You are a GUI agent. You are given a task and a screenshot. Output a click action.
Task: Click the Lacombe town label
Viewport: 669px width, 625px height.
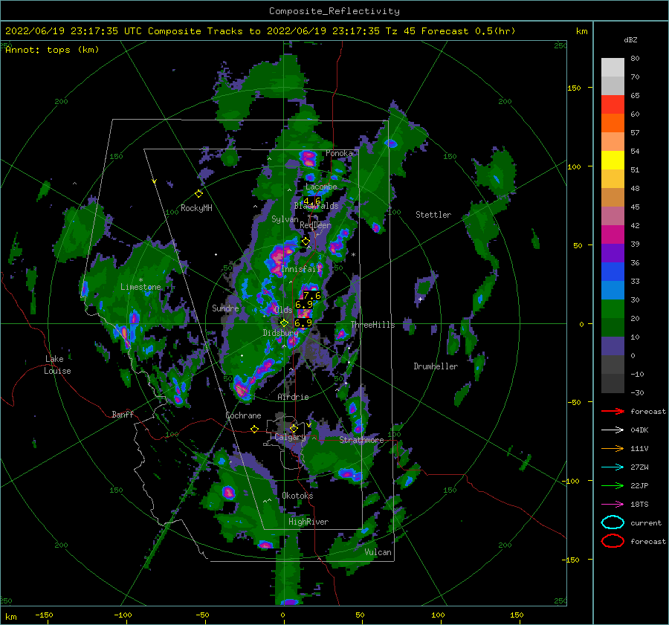coord(321,187)
